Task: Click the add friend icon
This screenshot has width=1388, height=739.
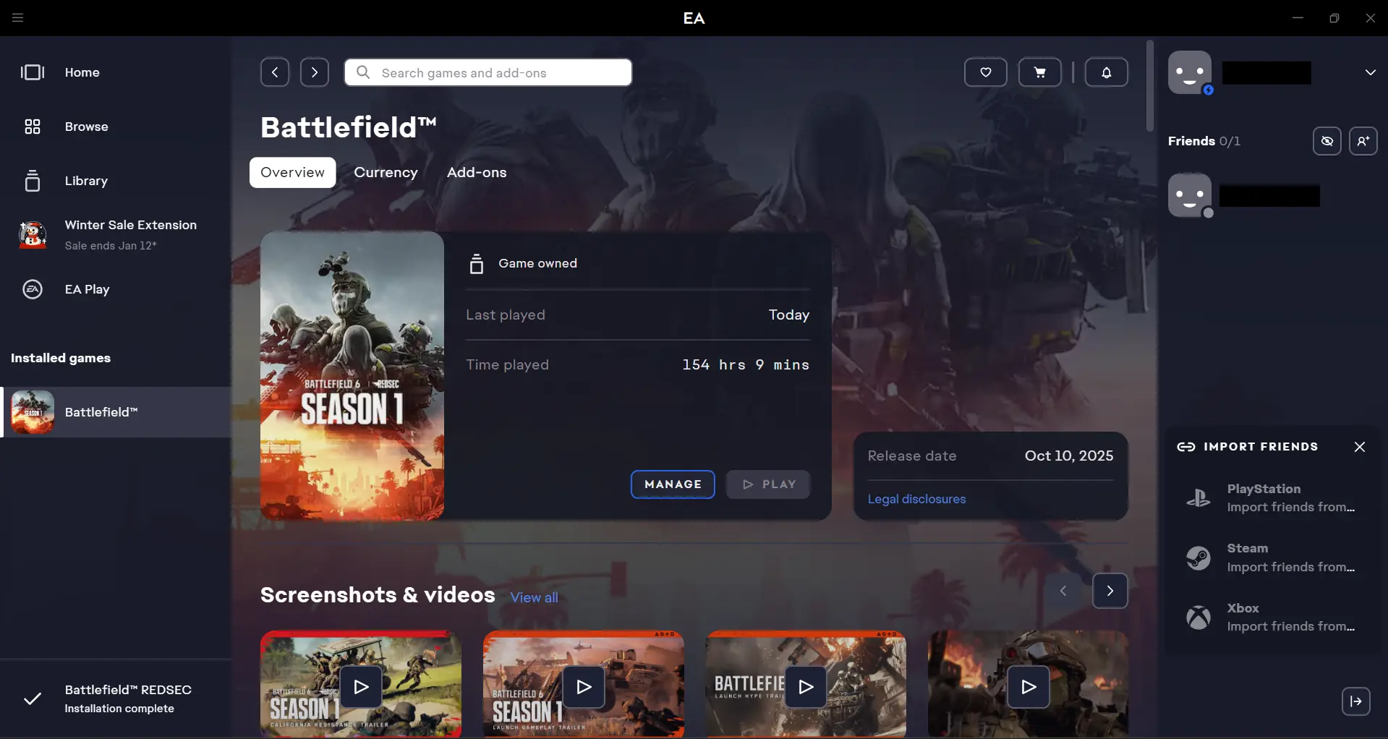Action: point(1363,141)
